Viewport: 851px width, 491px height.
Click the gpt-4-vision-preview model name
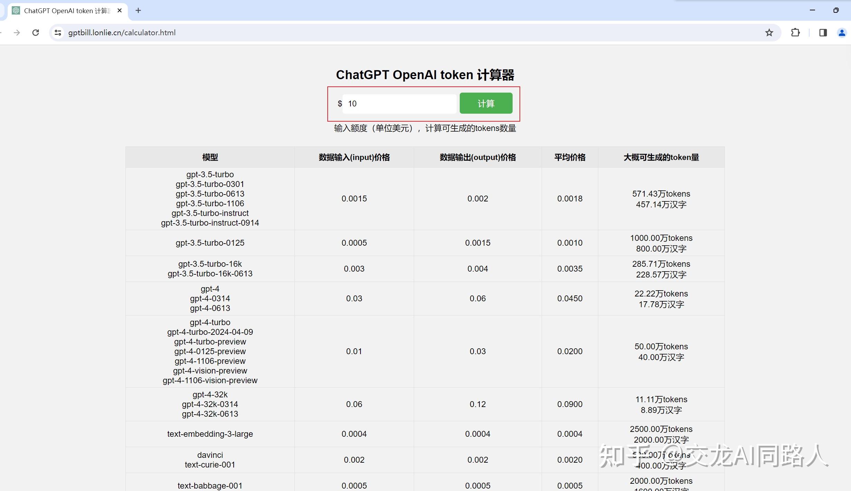(210, 371)
